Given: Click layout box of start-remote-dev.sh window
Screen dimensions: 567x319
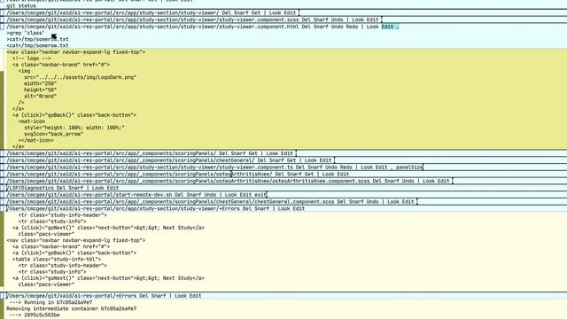Looking at the screenshot, I should (2, 195).
